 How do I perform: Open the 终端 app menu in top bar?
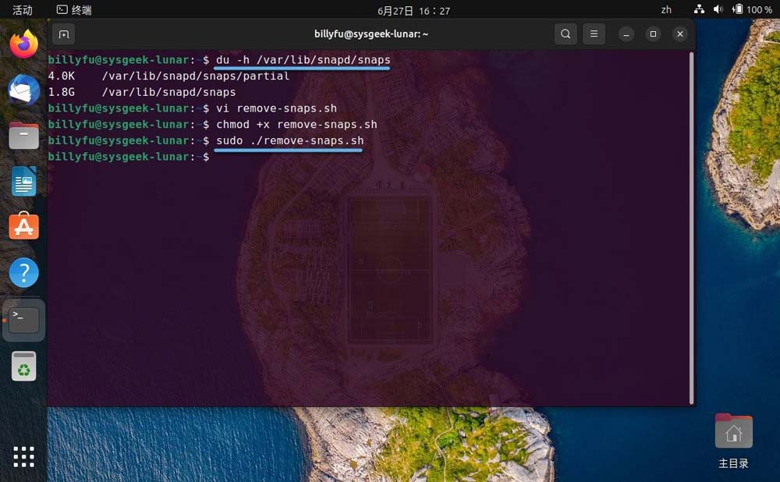74,10
